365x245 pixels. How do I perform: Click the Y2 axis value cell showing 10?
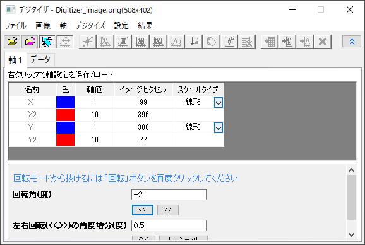click(x=94, y=140)
